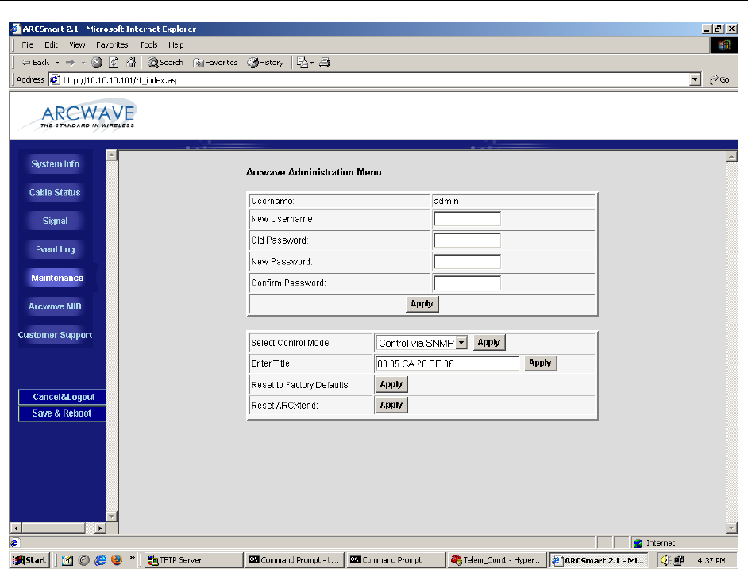Open Event Log page

coord(55,249)
